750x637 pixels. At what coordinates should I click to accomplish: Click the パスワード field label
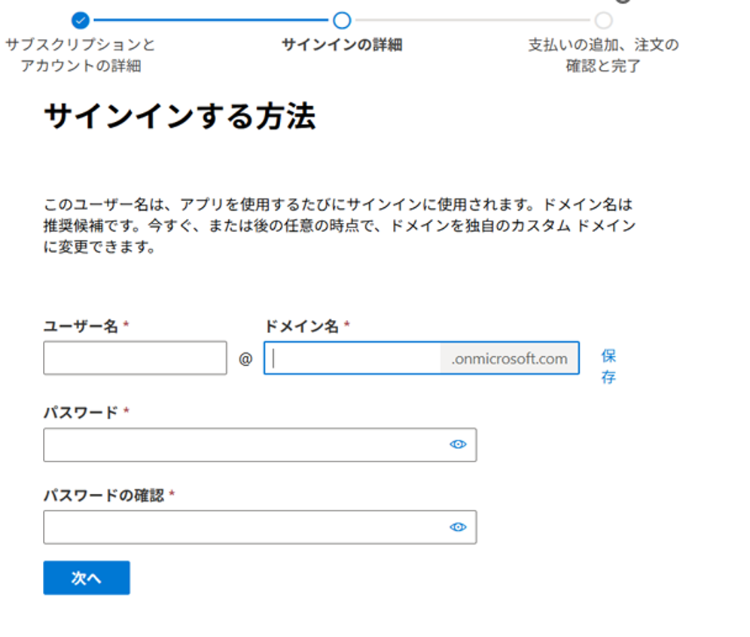81,412
